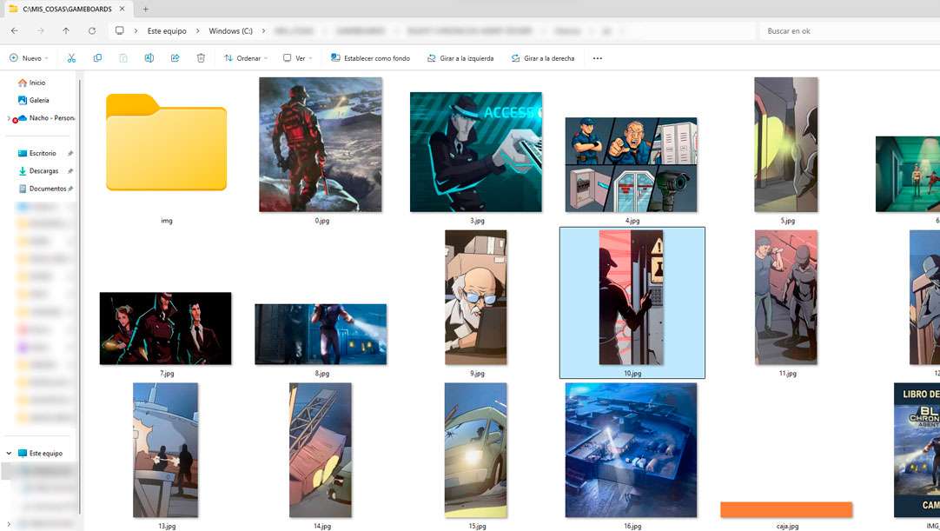Image resolution: width=940 pixels, height=531 pixels.
Task: Click the Buscar en ok search field
Action: pyautogui.click(x=850, y=30)
